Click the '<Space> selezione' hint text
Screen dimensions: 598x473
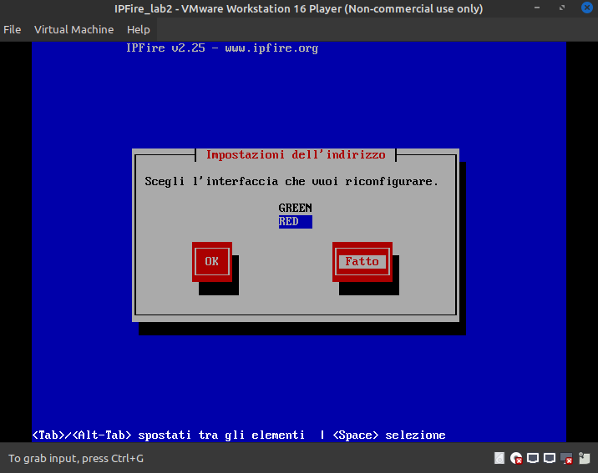(x=389, y=435)
